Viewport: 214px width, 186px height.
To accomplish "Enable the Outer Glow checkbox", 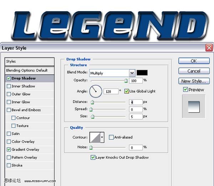I will click(9, 94).
